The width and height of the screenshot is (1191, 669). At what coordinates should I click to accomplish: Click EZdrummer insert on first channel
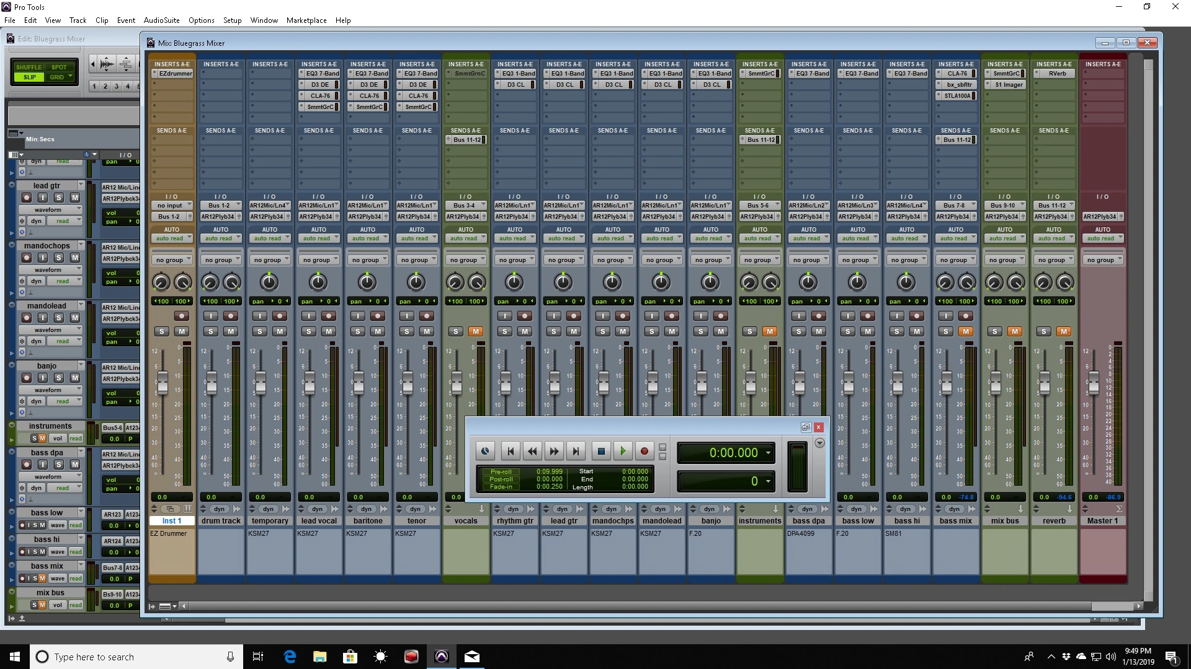(x=174, y=74)
